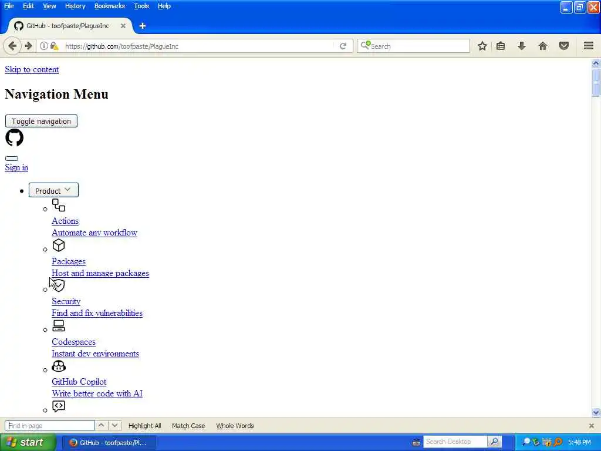
Task: Open the Automate any workflow link
Action: [x=94, y=233]
